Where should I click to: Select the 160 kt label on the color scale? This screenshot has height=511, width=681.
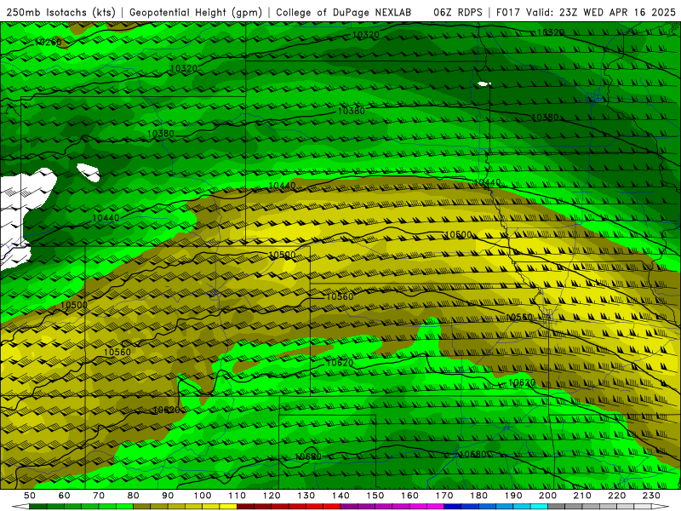pos(410,496)
